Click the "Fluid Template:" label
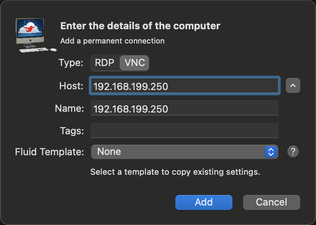Viewport: 316px width, 225px height. coord(49,152)
